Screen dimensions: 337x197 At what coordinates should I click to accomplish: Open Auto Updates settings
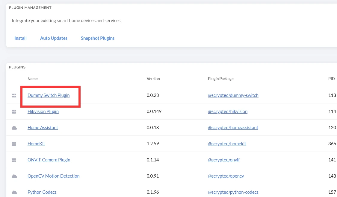point(54,38)
